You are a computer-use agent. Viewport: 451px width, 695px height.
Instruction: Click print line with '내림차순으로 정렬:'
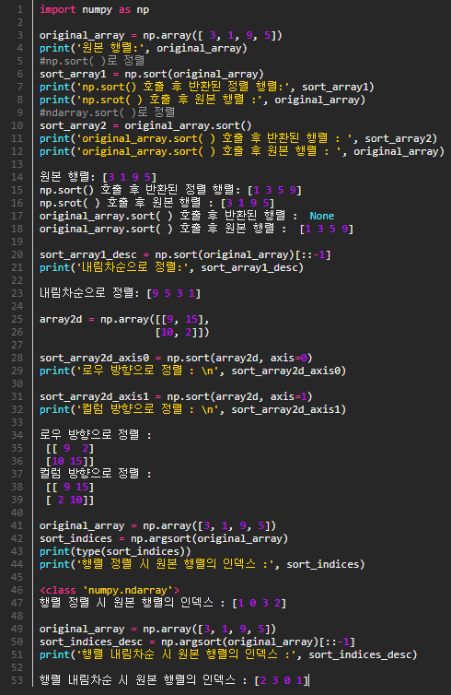pos(171,267)
